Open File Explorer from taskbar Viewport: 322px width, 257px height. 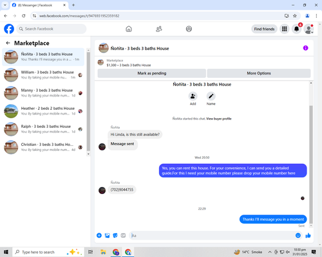click(103, 252)
